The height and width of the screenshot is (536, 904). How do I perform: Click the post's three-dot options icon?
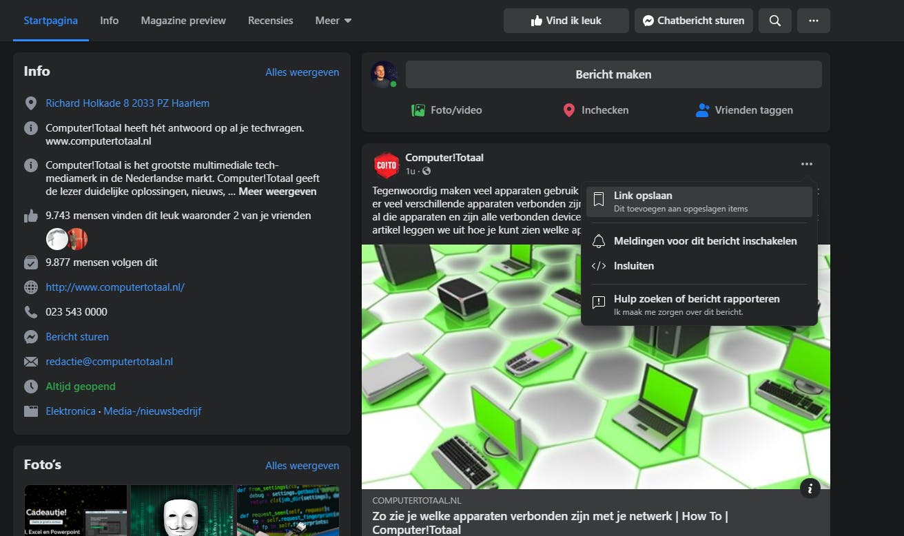coord(807,164)
